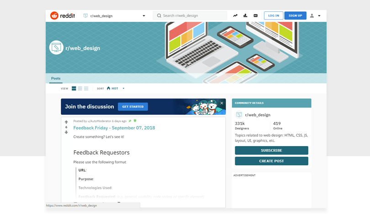The width and height of the screenshot is (370, 219).
Task: Open the HOT sort dropdown
Action: point(116,88)
